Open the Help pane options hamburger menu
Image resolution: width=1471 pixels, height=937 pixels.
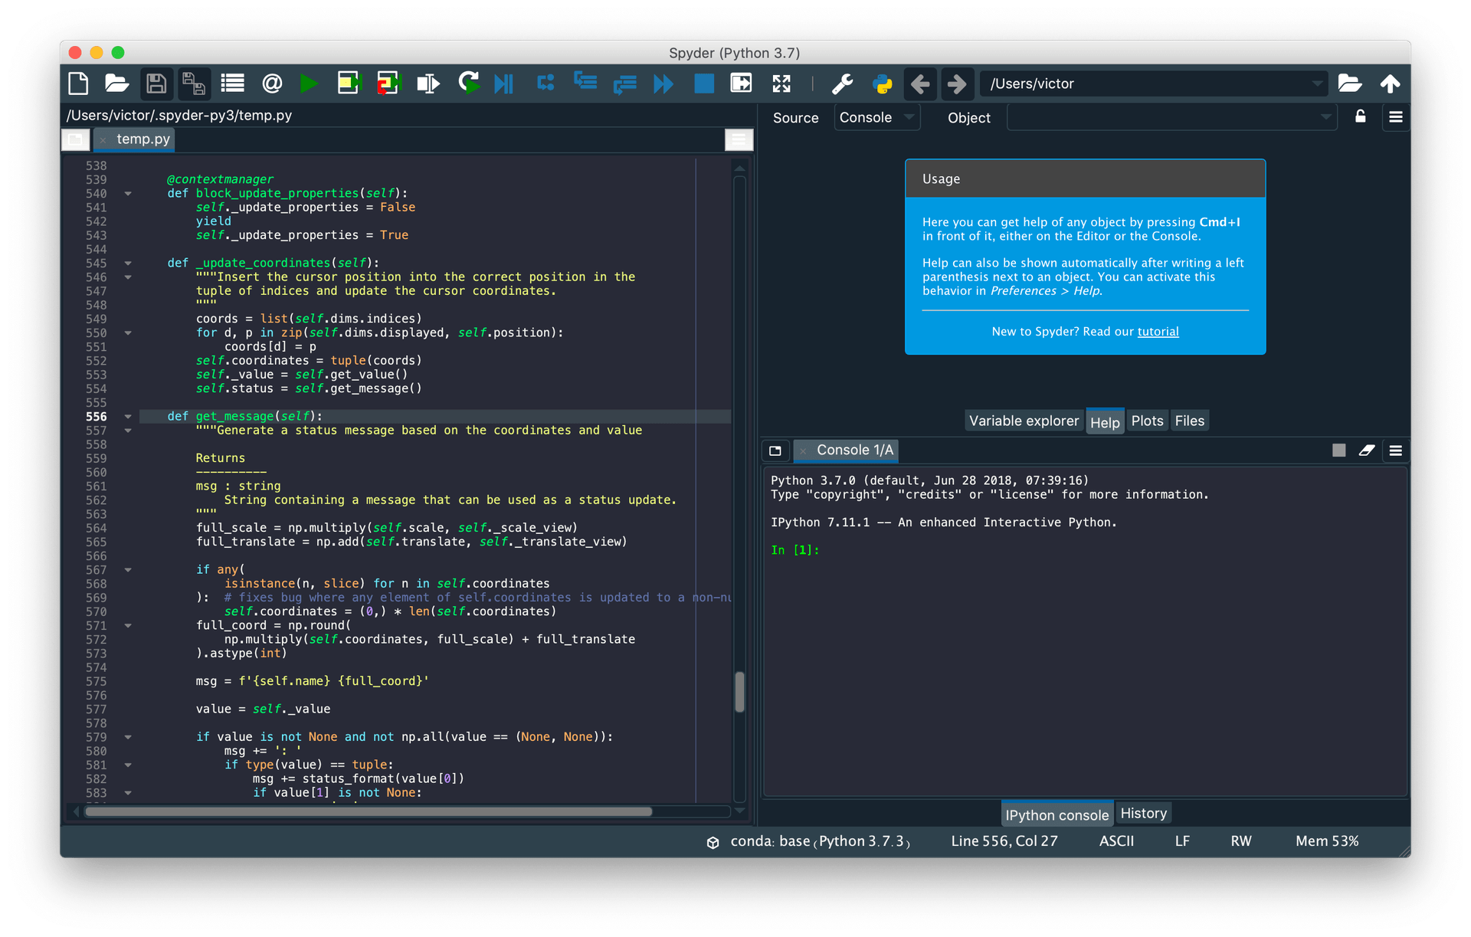pyautogui.click(x=1396, y=116)
